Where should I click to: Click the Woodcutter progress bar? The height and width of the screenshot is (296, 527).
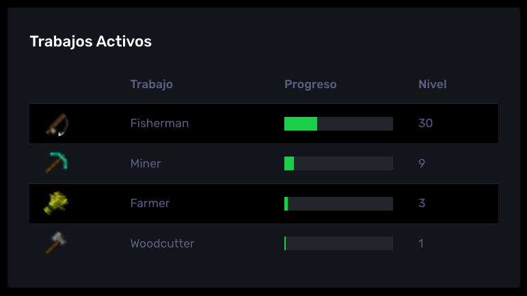pos(338,243)
